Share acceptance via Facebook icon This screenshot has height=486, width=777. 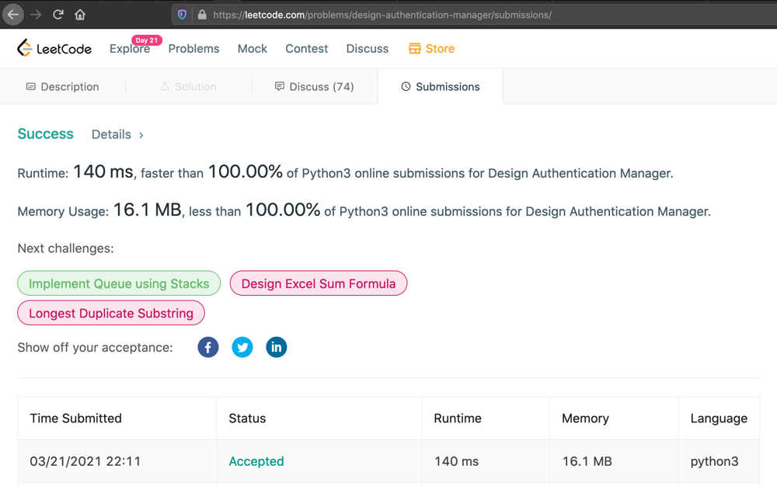(208, 347)
